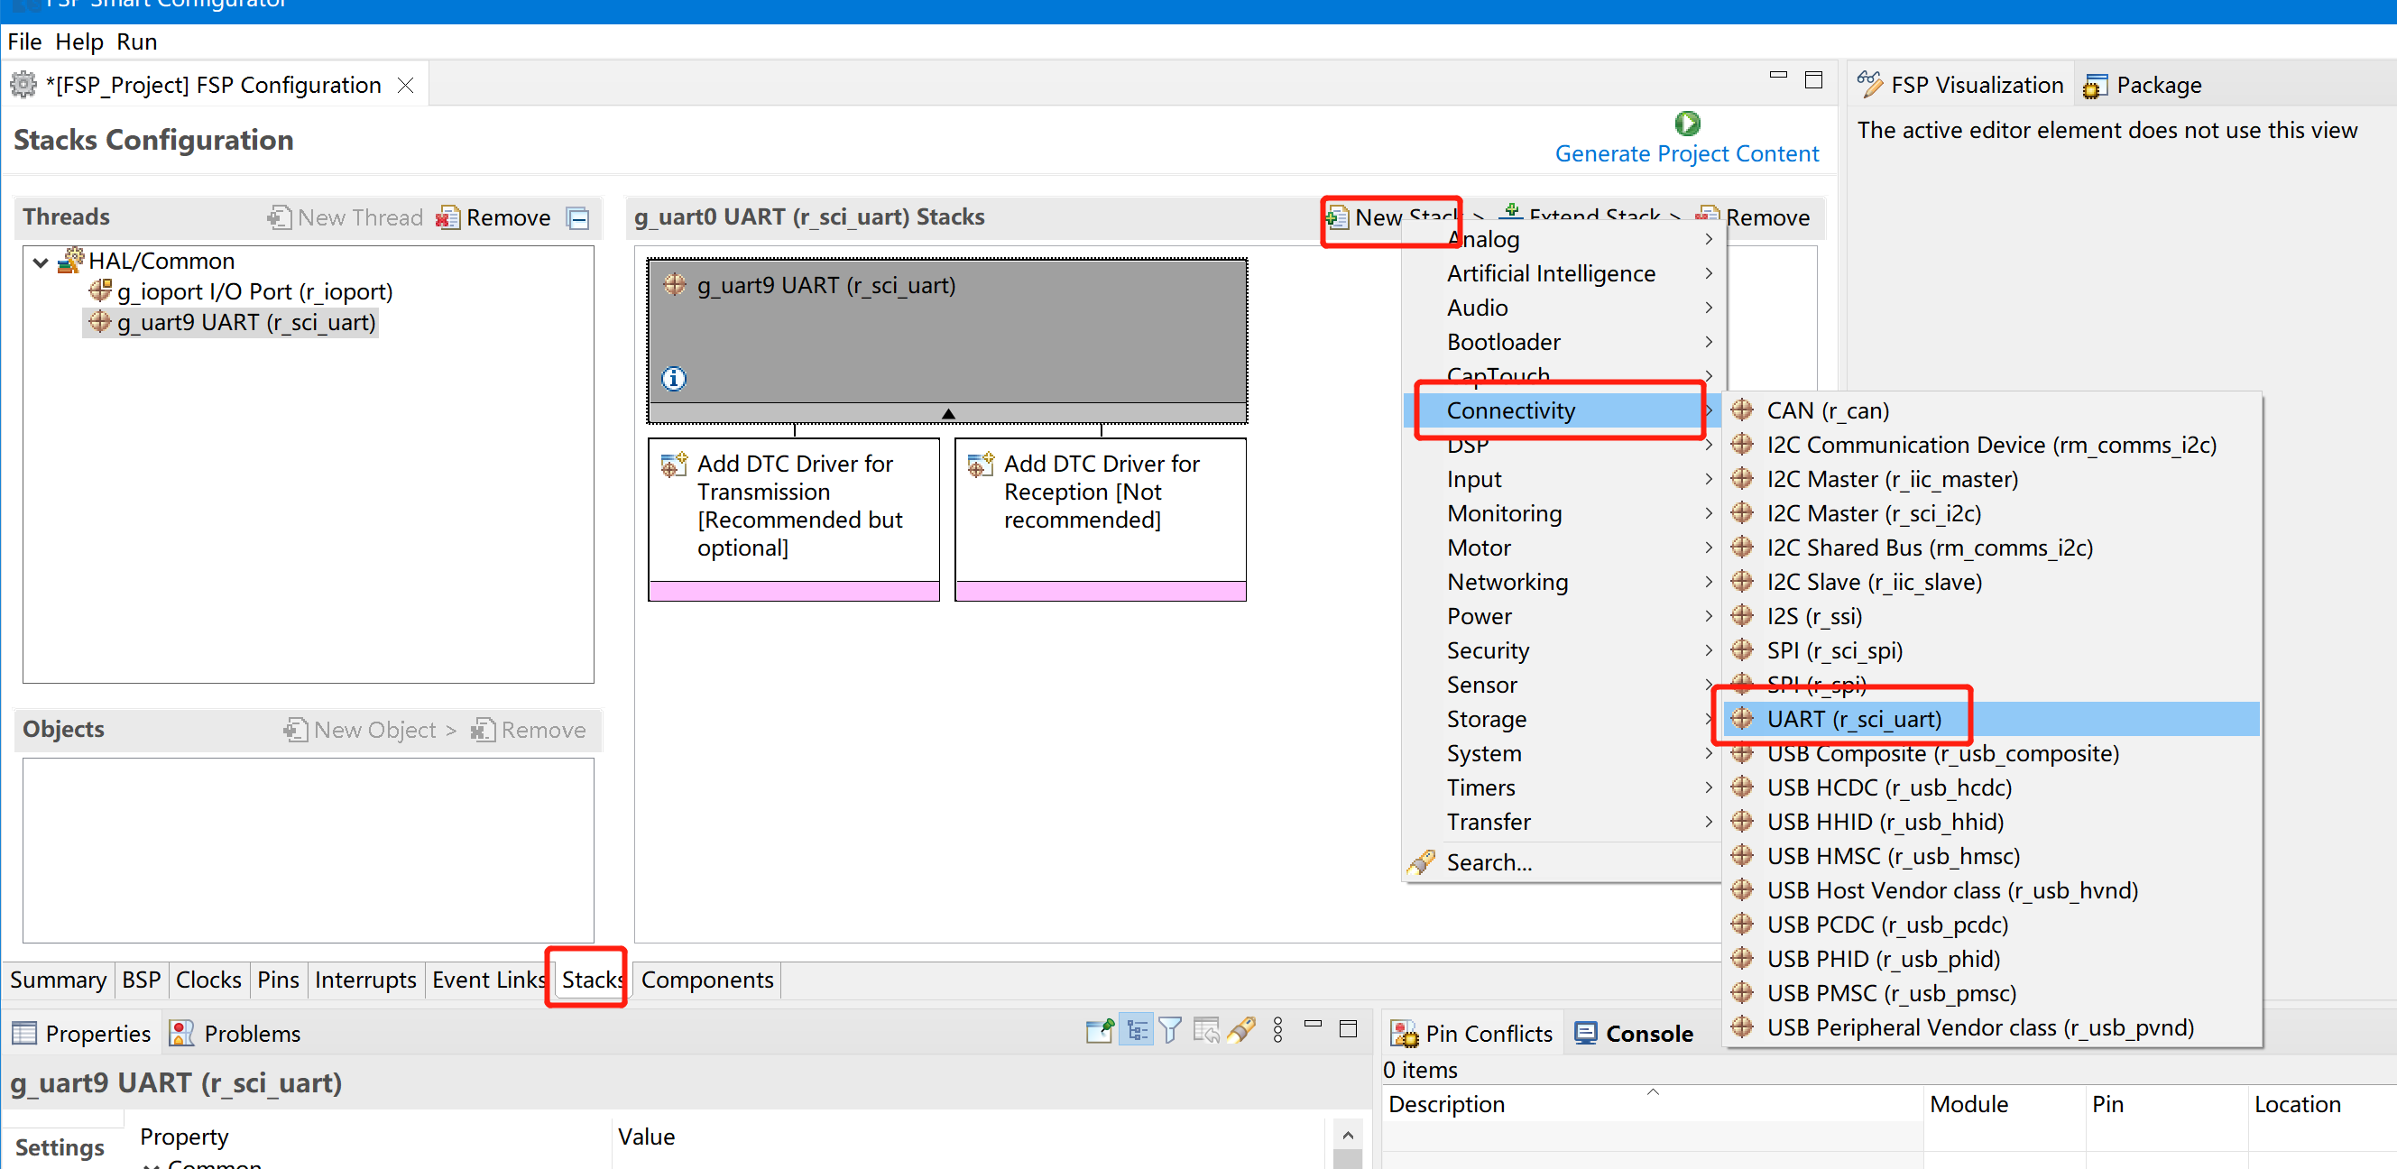Viewport: 2397px width, 1169px height.
Task: Maximize the FSP Configuration editor pane
Action: [x=1812, y=80]
